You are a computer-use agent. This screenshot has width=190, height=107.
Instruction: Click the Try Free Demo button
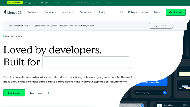tap(161, 26)
